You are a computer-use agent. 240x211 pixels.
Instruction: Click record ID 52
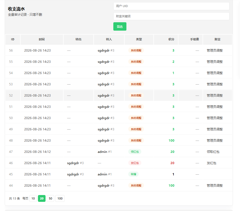tap(11, 95)
